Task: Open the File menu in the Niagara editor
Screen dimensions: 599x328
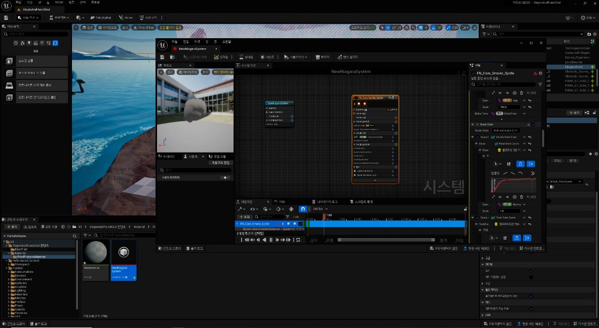Action: pyautogui.click(x=175, y=41)
